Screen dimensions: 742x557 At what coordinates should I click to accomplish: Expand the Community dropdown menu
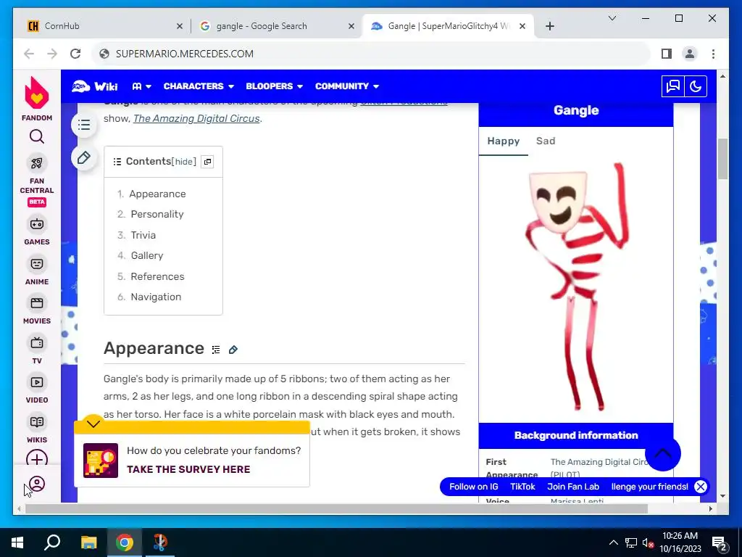[347, 86]
